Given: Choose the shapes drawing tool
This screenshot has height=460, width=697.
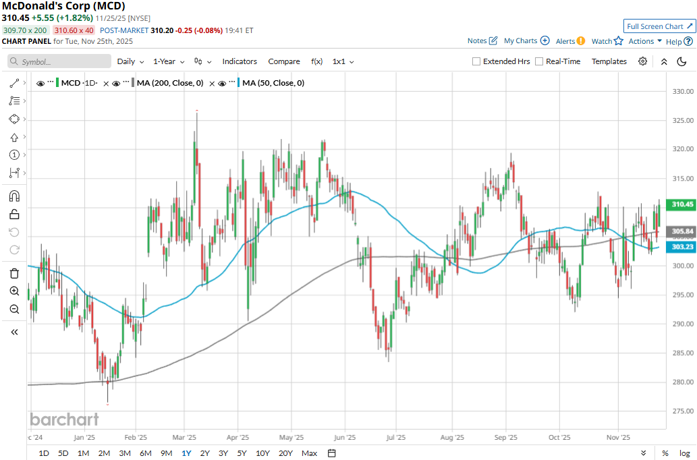Looking at the screenshot, I should click(x=14, y=119).
